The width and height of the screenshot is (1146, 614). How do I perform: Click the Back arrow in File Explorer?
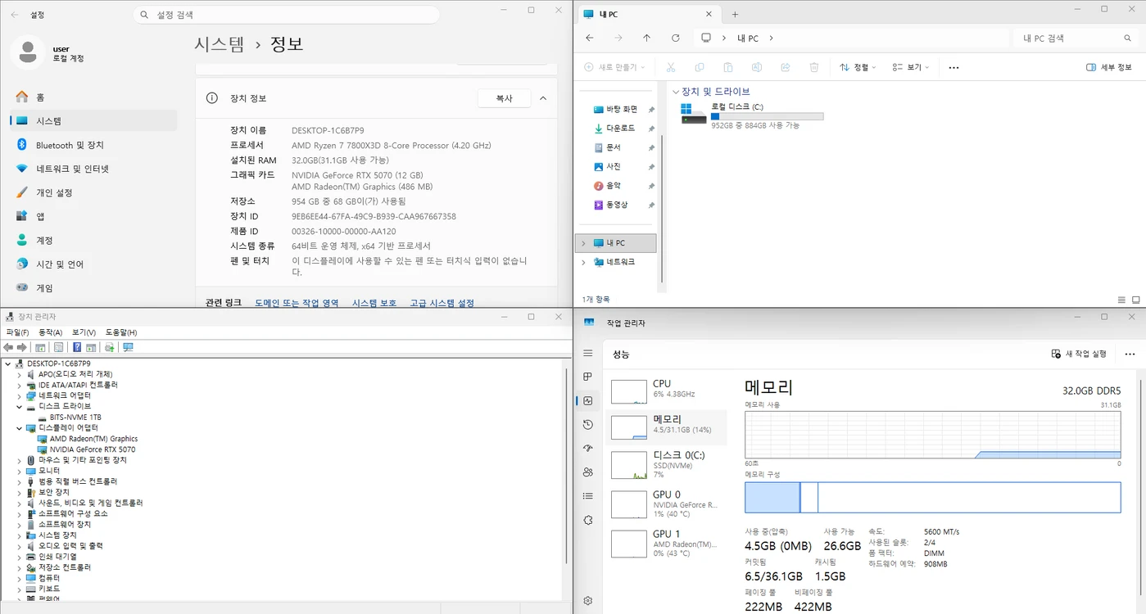coord(590,38)
